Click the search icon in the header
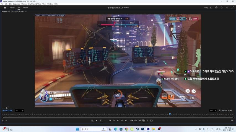 227,7
